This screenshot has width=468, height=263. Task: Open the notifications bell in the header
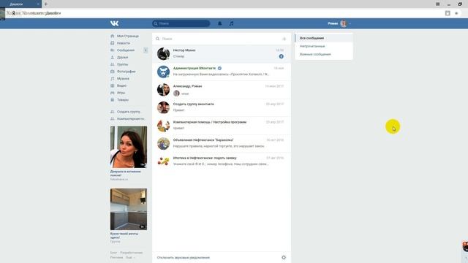[x=219, y=23]
